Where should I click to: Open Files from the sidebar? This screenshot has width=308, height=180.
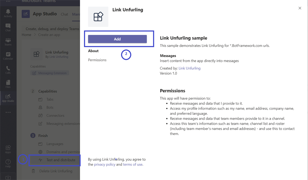[x=8, y=84]
